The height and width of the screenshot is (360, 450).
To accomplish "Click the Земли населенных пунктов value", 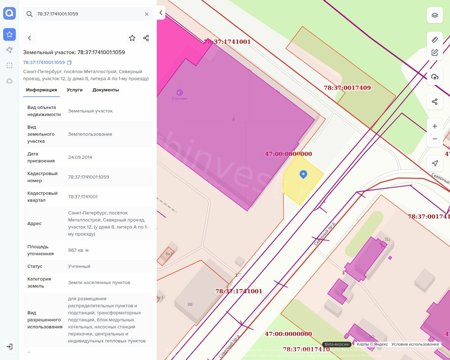I will point(99,283).
